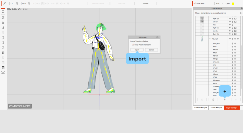Hide the Right Eye layer with eye icon
Image resolution: width=243 pixels, height=133 pixels.
click(x=230, y=19)
